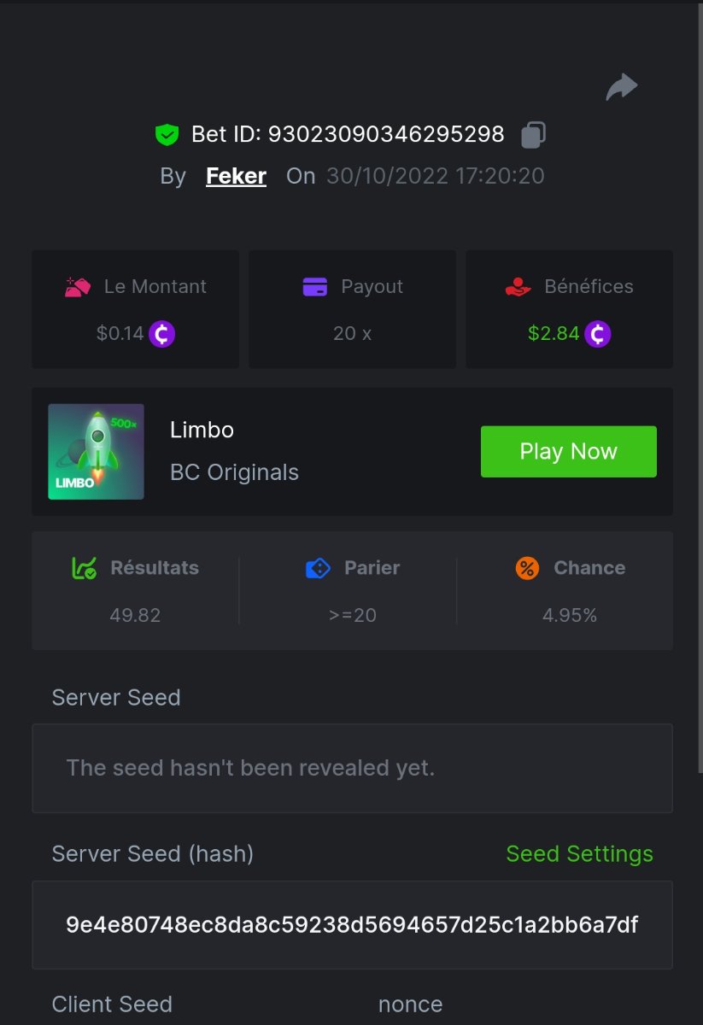This screenshot has width=703, height=1025.
Task: Open the Seed Settings link
Action: (x=579, y=854)
